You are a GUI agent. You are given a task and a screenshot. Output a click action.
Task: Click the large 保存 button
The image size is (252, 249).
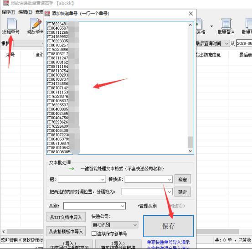168,226
